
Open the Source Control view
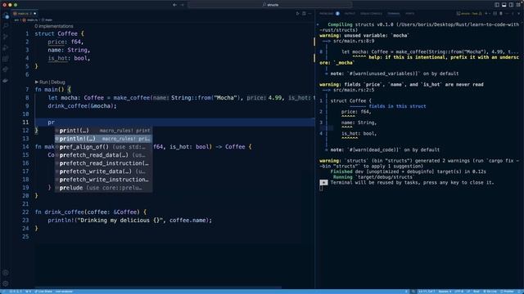6,37
